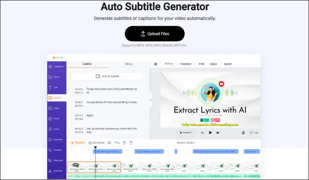Switch to the Subtitle tab
This screenshot has height=180, width=309.
point(87,64)
